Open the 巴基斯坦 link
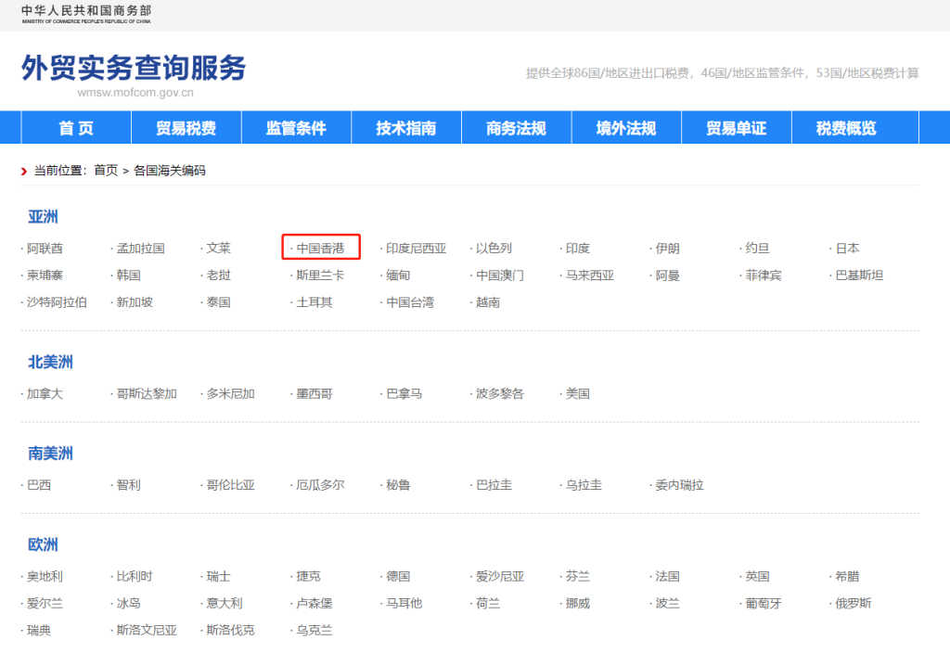This screenshot has height=653, width=950. 860,275
